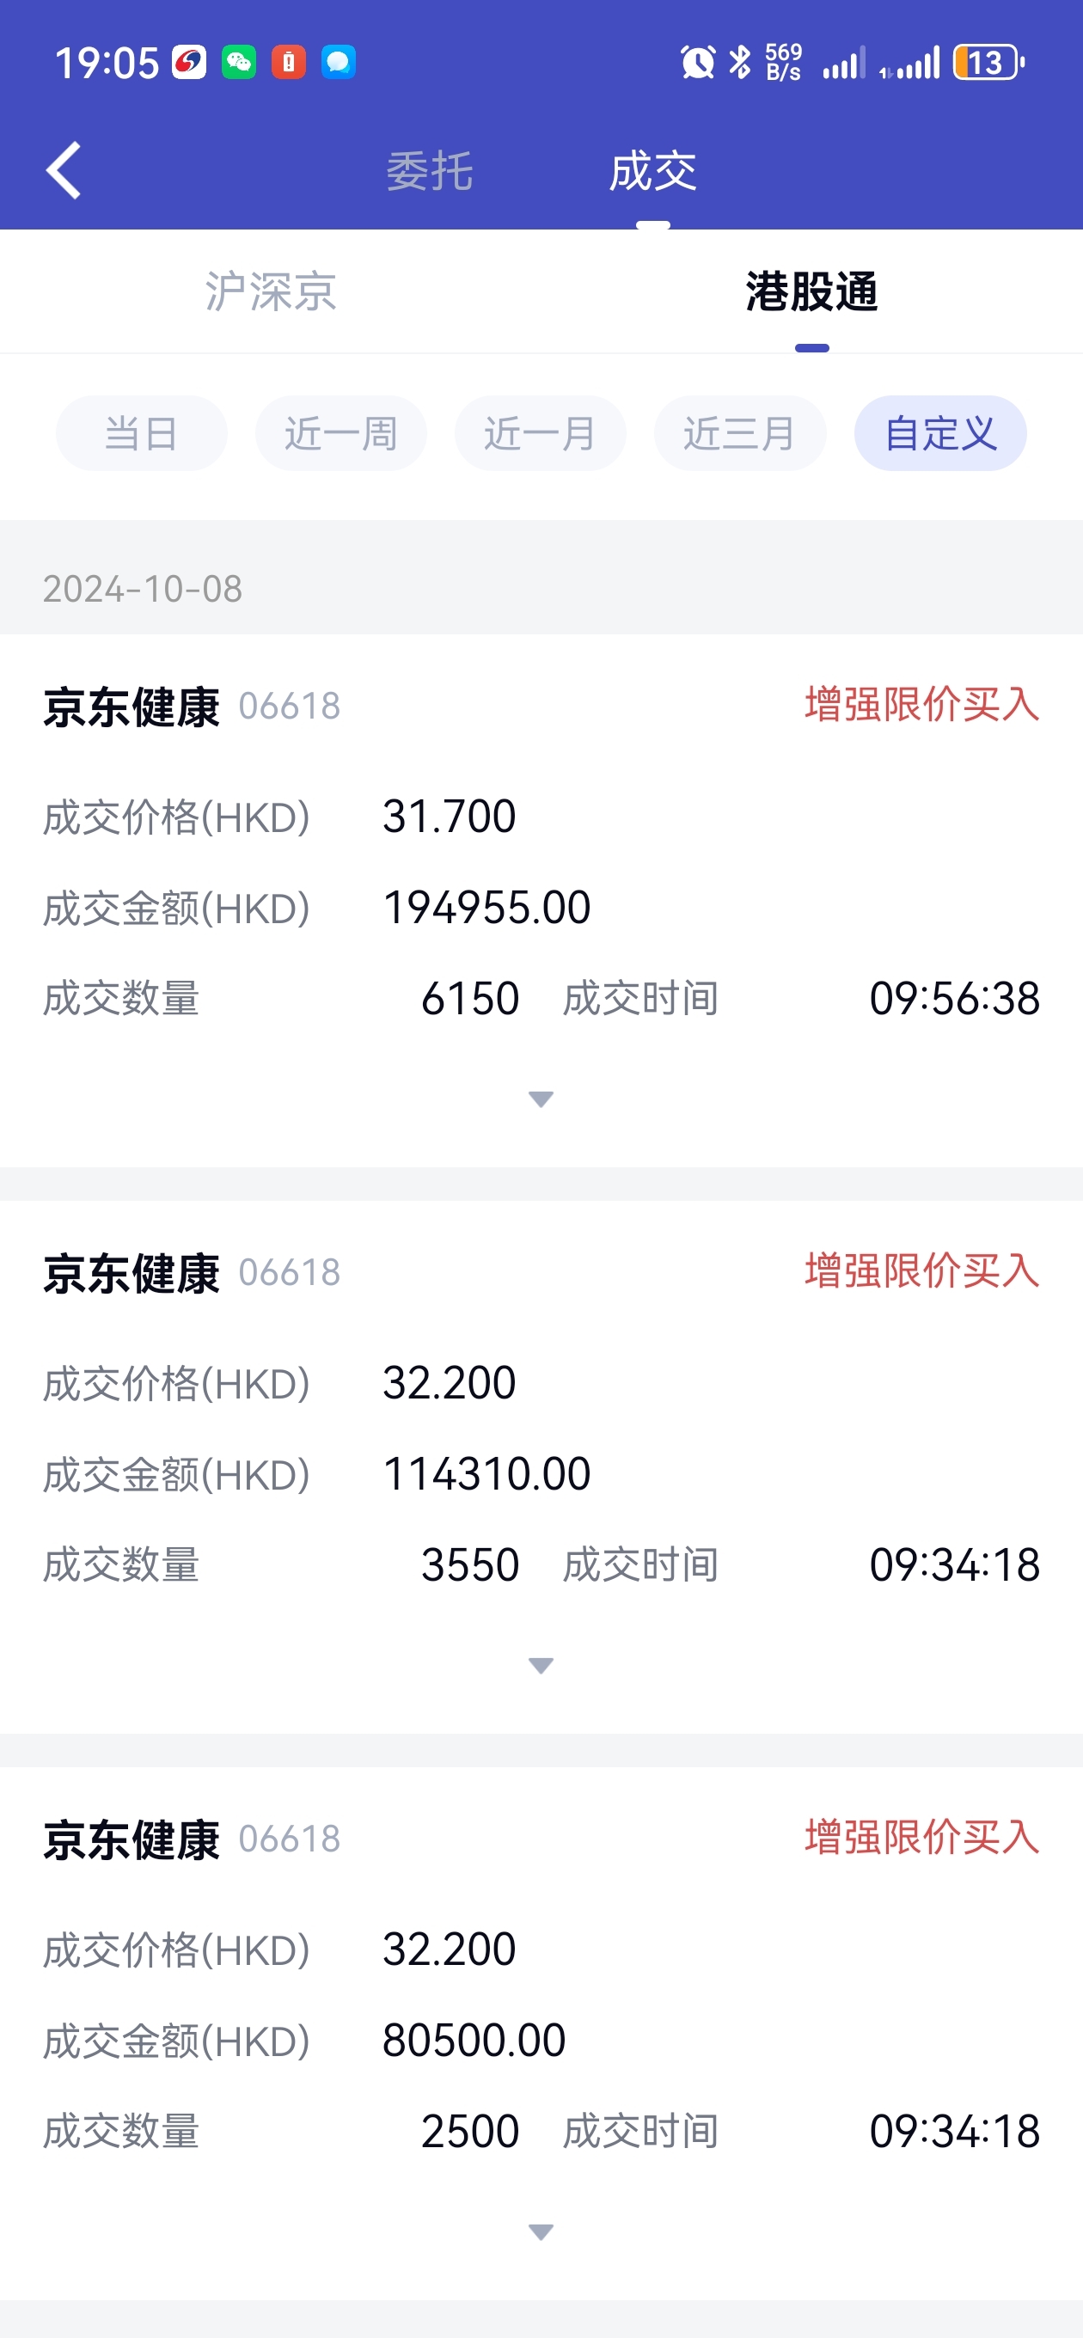Viewport: 1083px width, 2338px height.
Task: Switch to the 委托 tab
Action: [430, 171]
